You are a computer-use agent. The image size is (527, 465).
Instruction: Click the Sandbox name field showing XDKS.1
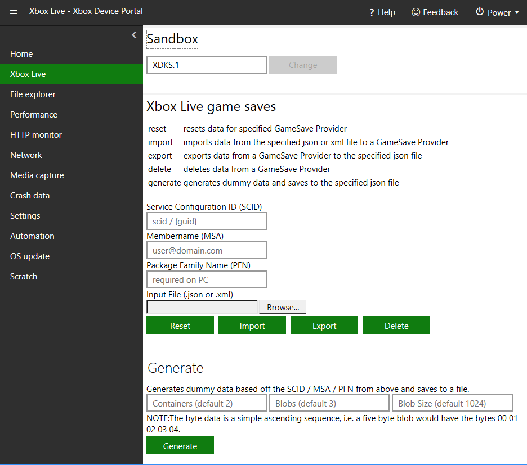point(207,65)
